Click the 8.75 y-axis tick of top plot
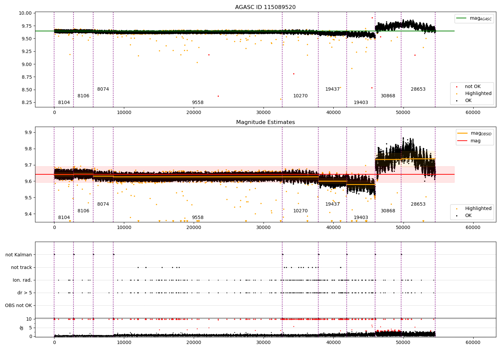 click(27, 77)
